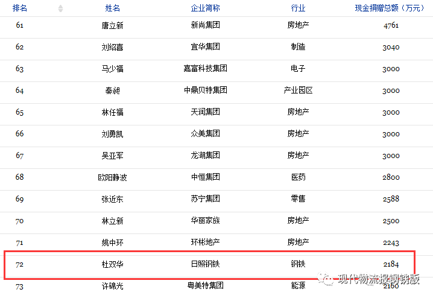The image size is (433, 298).
Task: Select the donation amount 2588
Action: 391,199
